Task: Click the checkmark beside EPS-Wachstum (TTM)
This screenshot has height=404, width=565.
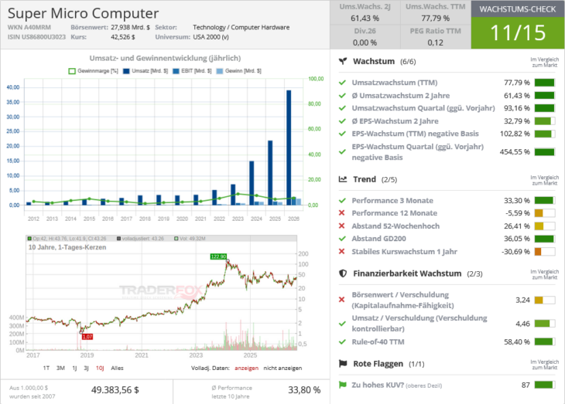Action: [342, 134]
